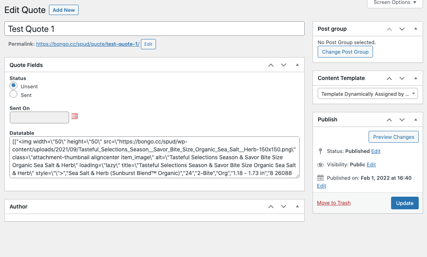This screenshot has height=257, width=427.
Task: Click the Add New quote button
Action: pos(64,10)
